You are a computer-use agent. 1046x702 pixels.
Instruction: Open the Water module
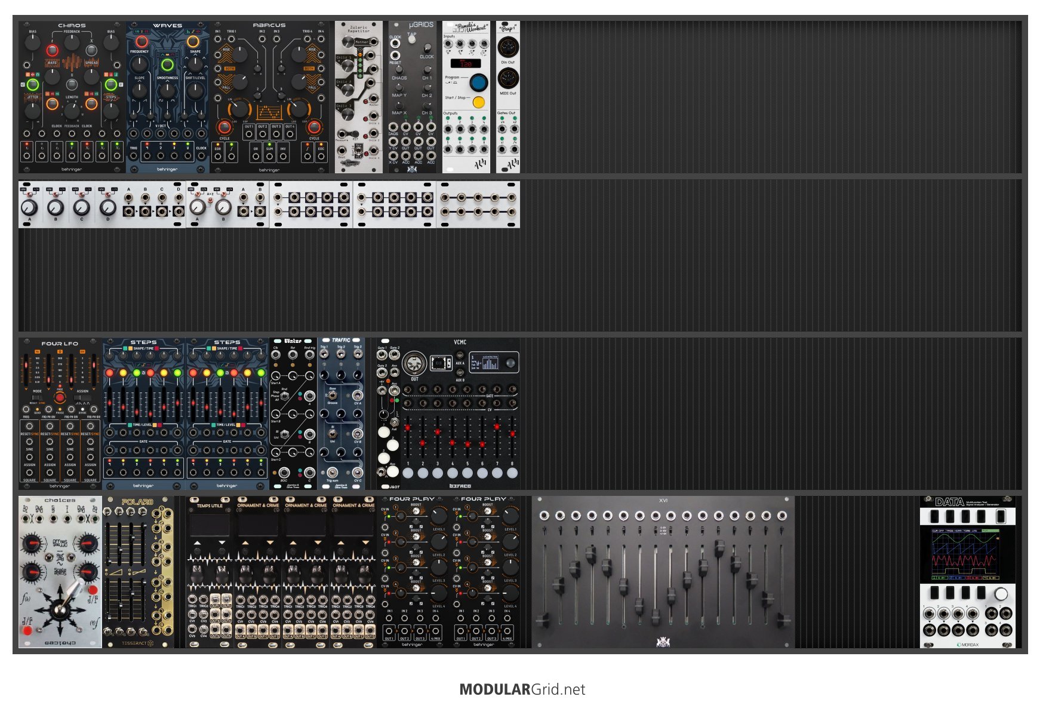tap(293, 413)
